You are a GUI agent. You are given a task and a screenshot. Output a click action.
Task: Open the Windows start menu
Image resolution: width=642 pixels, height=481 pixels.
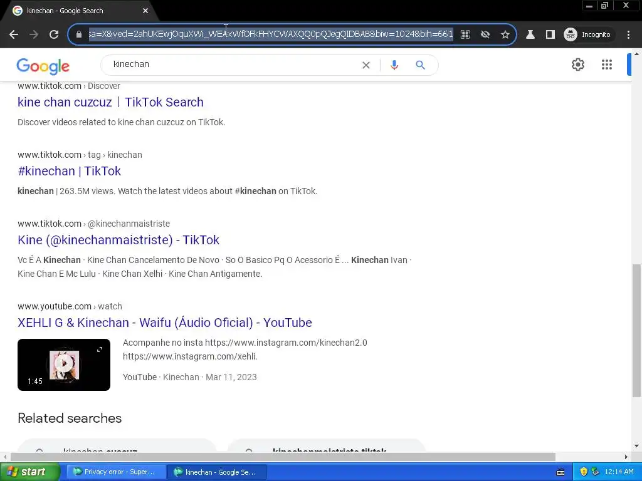click(x=29, y=472)
